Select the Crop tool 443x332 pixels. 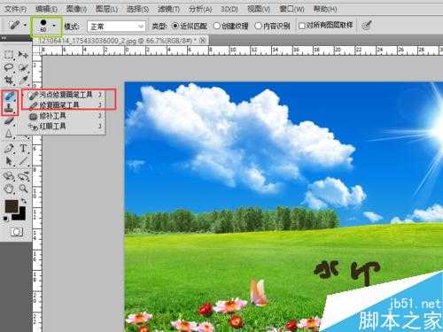[x=9, y=80]
